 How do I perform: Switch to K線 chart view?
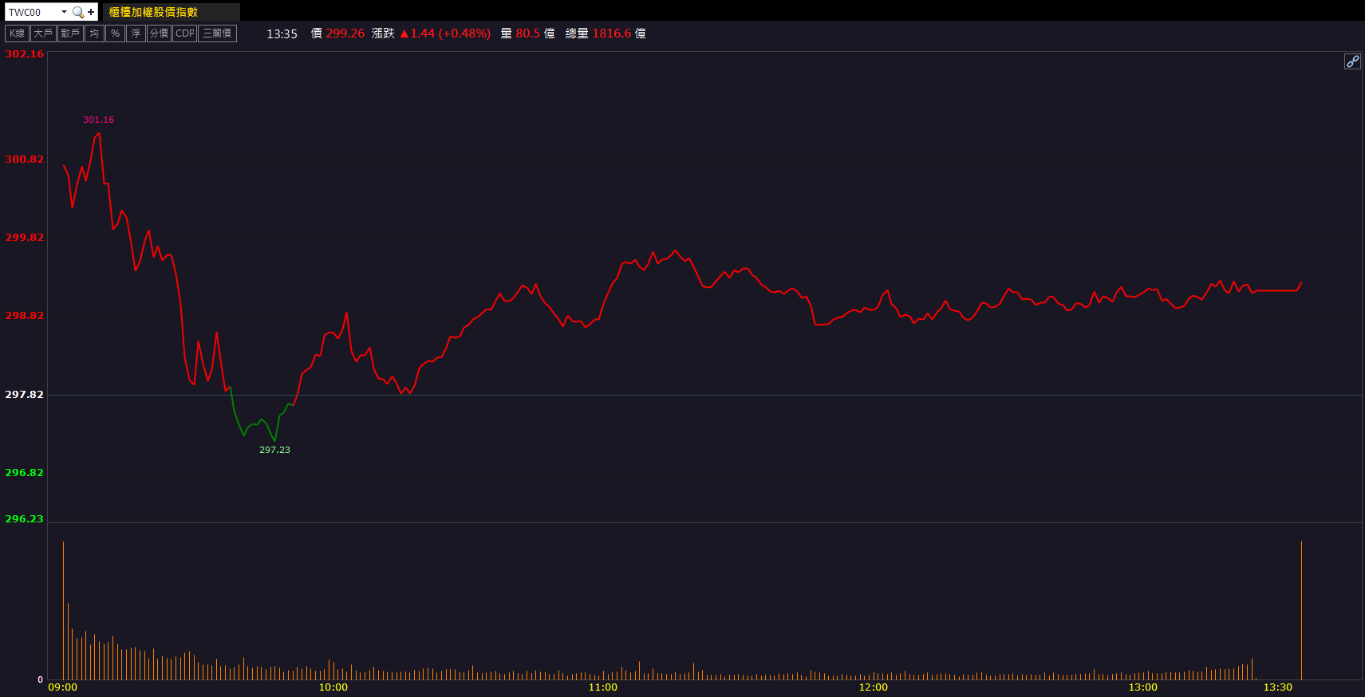pyautogui.click(x=17, y=33)
